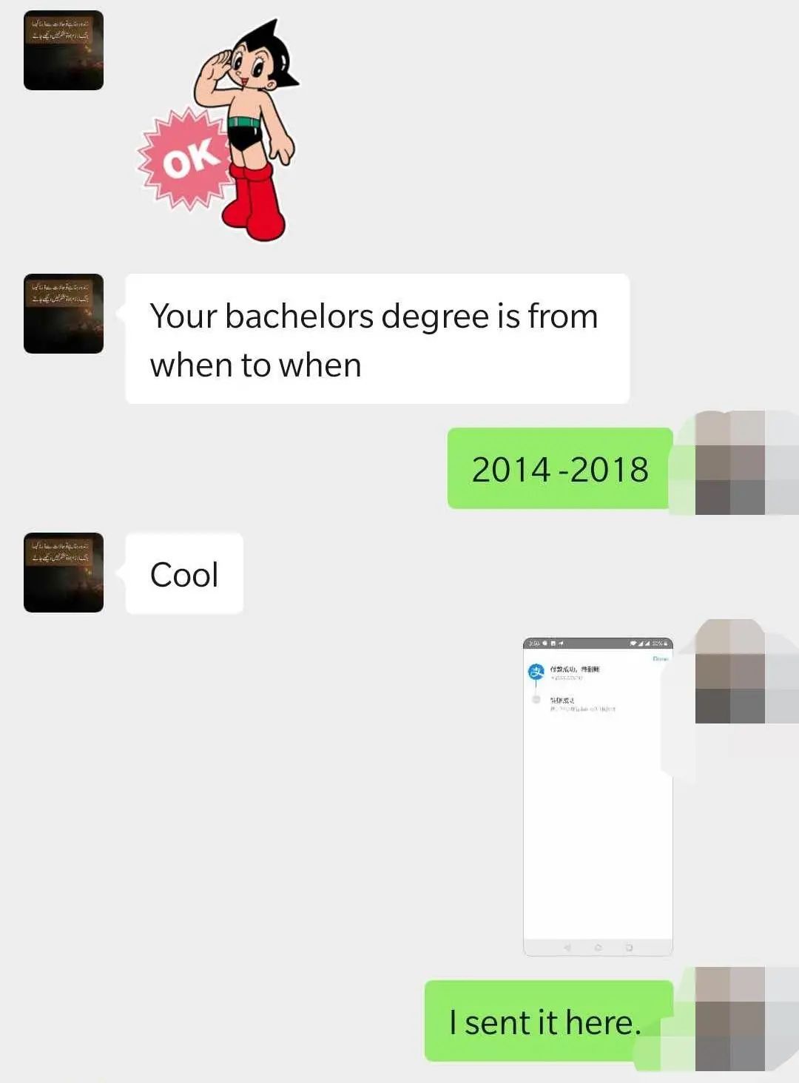Viewport: 799px width, 1083px height.
Task: Click the home circle in the screenshot's navigation bar
Action: tap(598, 948)
